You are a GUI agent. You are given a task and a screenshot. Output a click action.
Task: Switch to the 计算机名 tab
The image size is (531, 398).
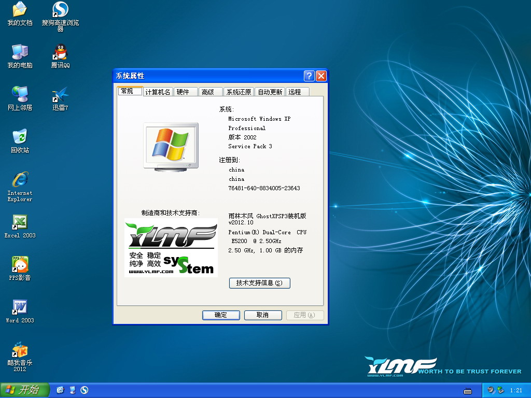click(158, 92)
